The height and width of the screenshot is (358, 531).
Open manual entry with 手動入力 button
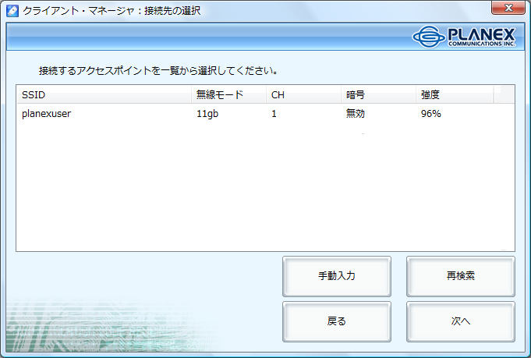(337, 276)
